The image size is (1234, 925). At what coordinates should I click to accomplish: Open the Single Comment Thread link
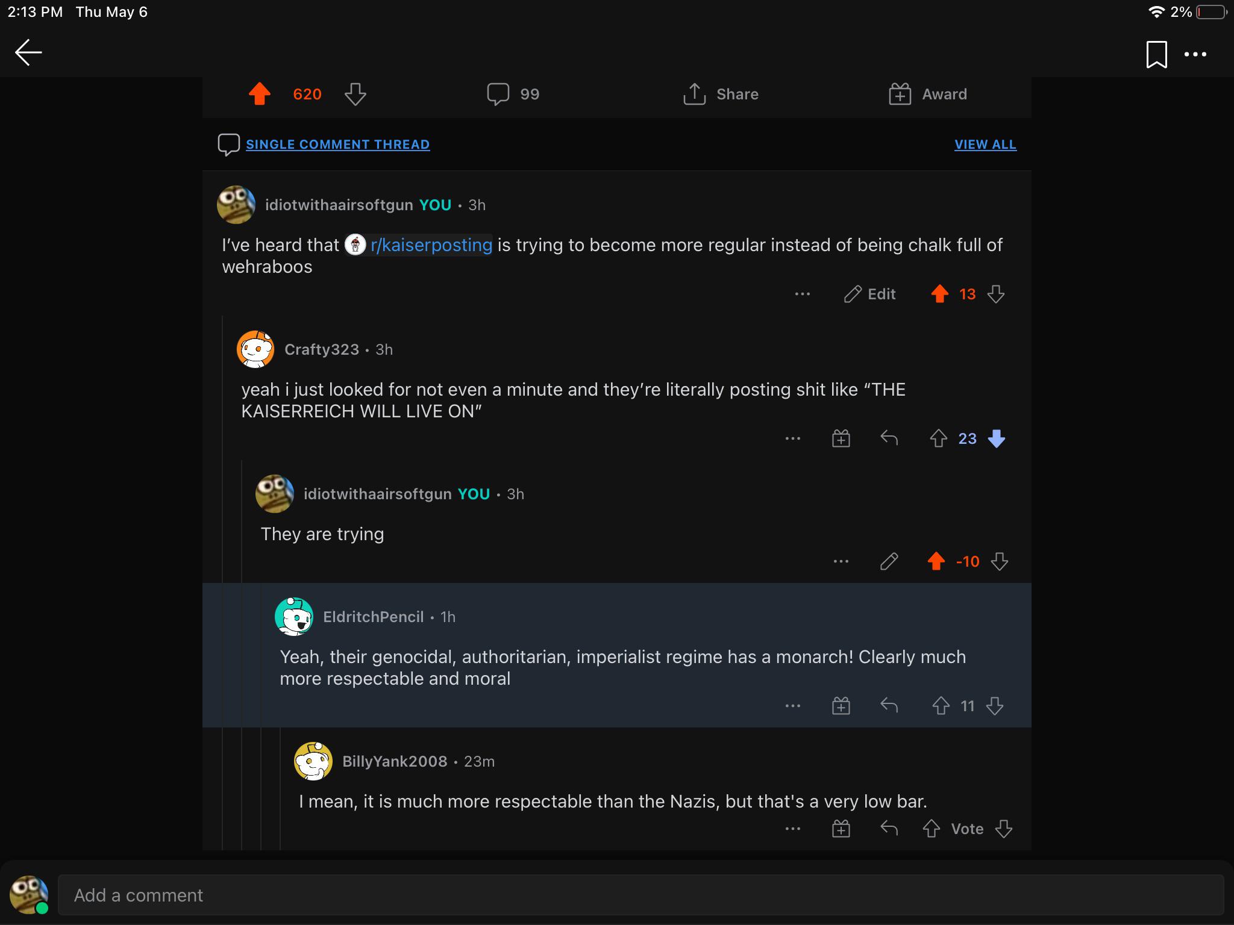tap(337, 145)
